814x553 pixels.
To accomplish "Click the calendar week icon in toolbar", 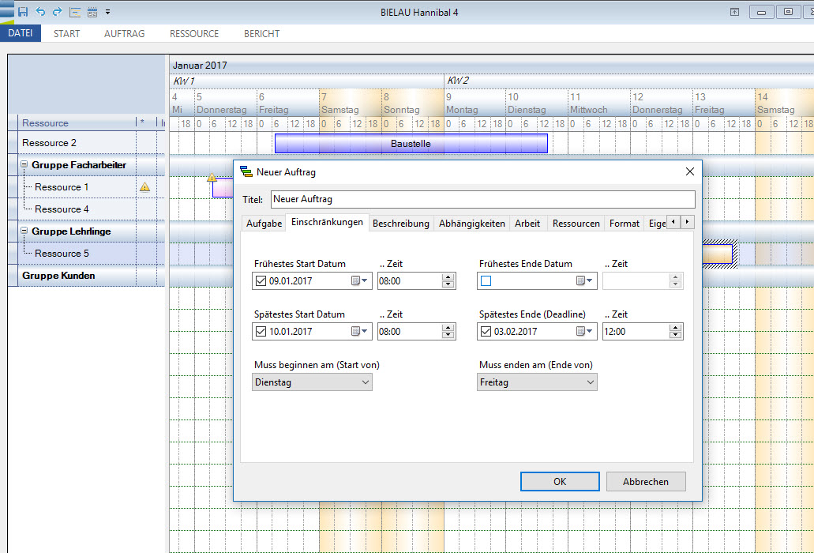I will click(92, 12).
